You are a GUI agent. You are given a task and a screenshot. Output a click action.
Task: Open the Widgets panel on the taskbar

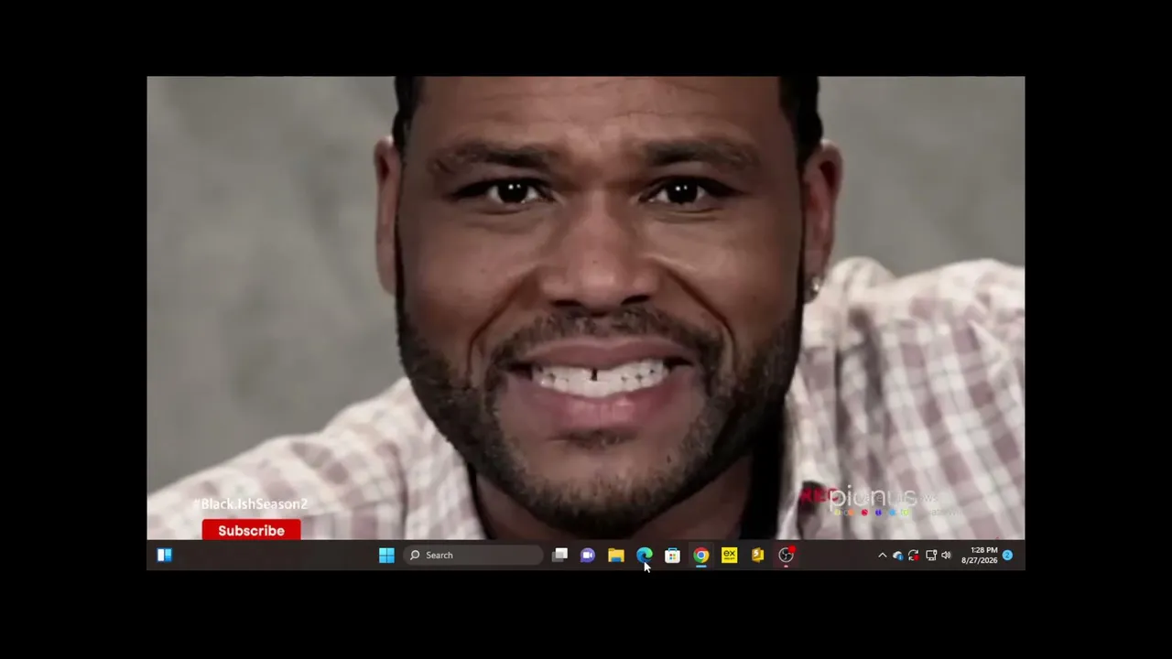[x=165, y=555]
